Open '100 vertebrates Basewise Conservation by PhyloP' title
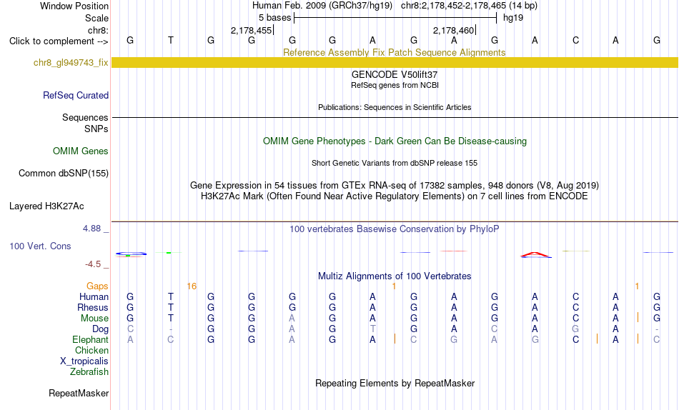This screenshot has height=410, width=679. (x=395, y=229)
